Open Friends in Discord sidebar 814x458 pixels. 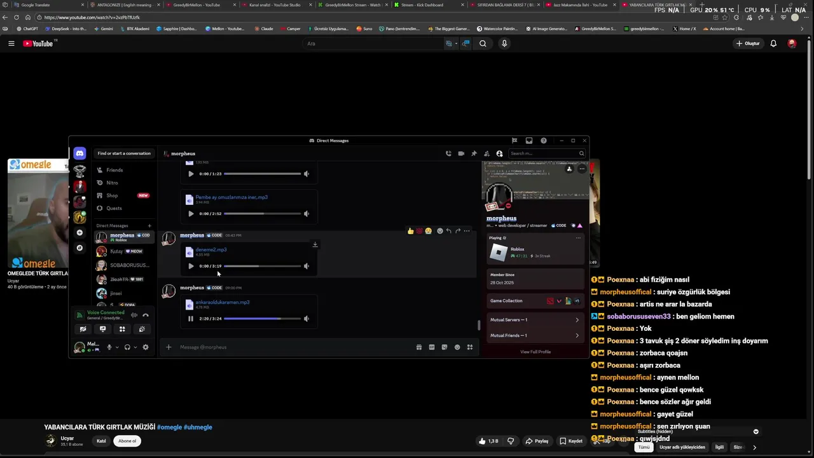pos(125,170)
